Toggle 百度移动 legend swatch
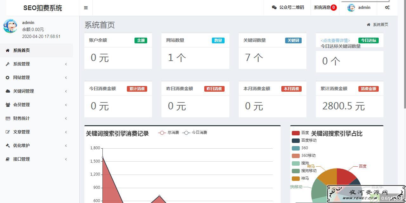This screenshot has width=406, height=203. coord(296,140)
